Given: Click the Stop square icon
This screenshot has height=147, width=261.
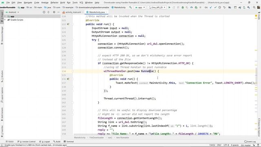Looking at the screenshot, I should pyautogui.click(x=200, y=7).
